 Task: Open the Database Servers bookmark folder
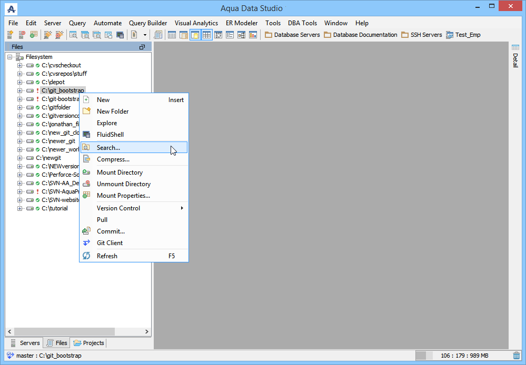(292, 35)
